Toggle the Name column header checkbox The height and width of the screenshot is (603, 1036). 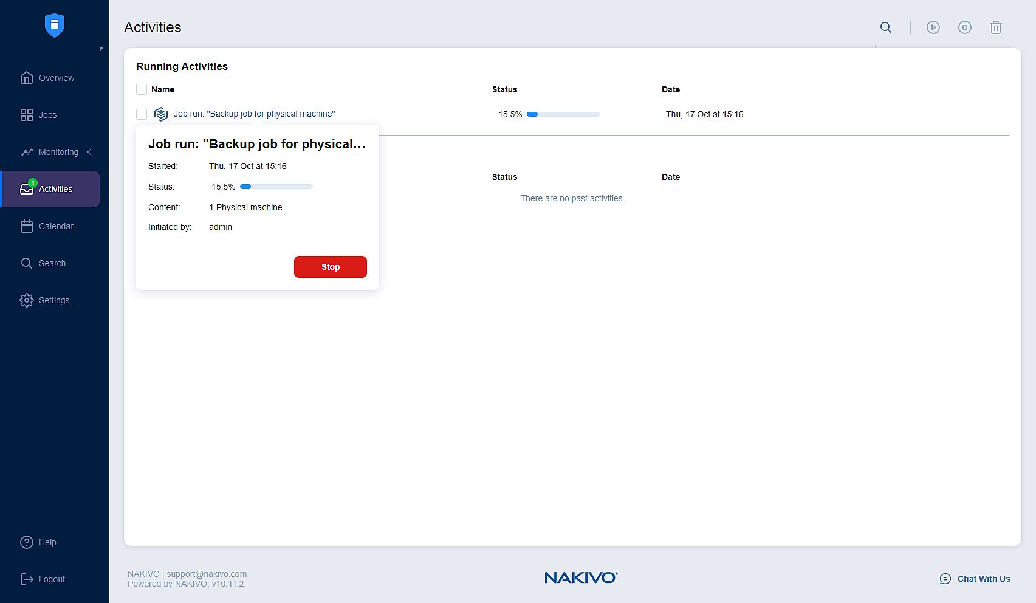(142, 89)
